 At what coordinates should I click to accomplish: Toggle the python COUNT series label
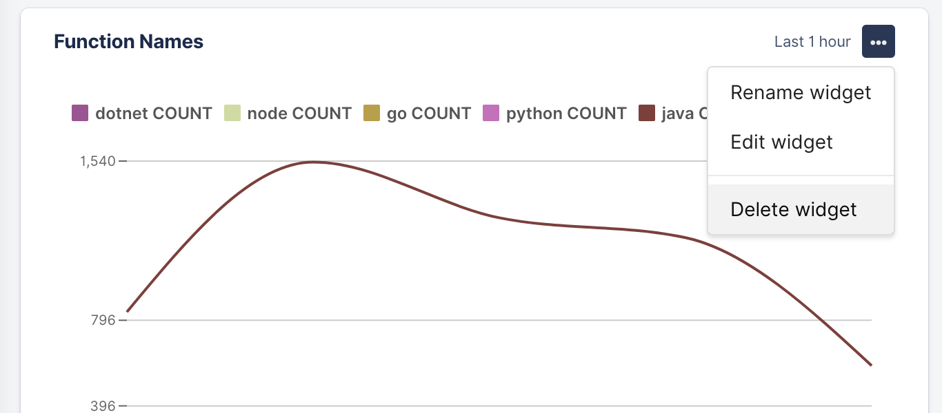pyautogui.click(x=566, y=114)
